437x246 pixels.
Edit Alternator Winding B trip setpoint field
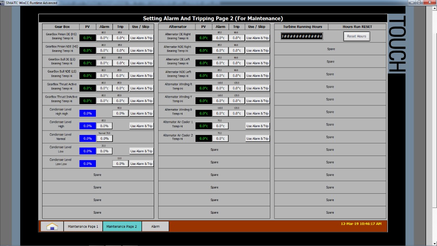pos(237,113)
